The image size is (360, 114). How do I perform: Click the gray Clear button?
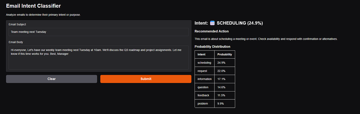52,79
